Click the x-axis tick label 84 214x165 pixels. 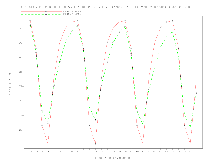(x=196, y=152)
